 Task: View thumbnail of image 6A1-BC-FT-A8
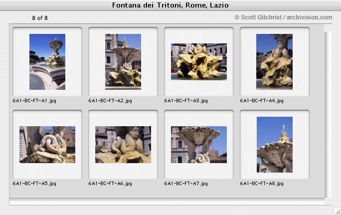click(275, 145)
